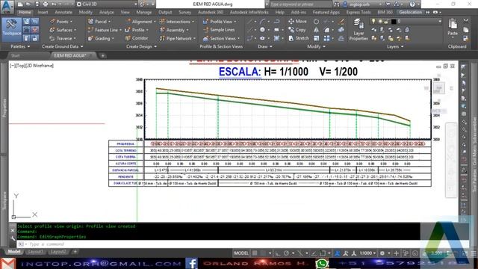Click the keyword search box
Viewport: 478px width, 269px height.
(300, 4)
